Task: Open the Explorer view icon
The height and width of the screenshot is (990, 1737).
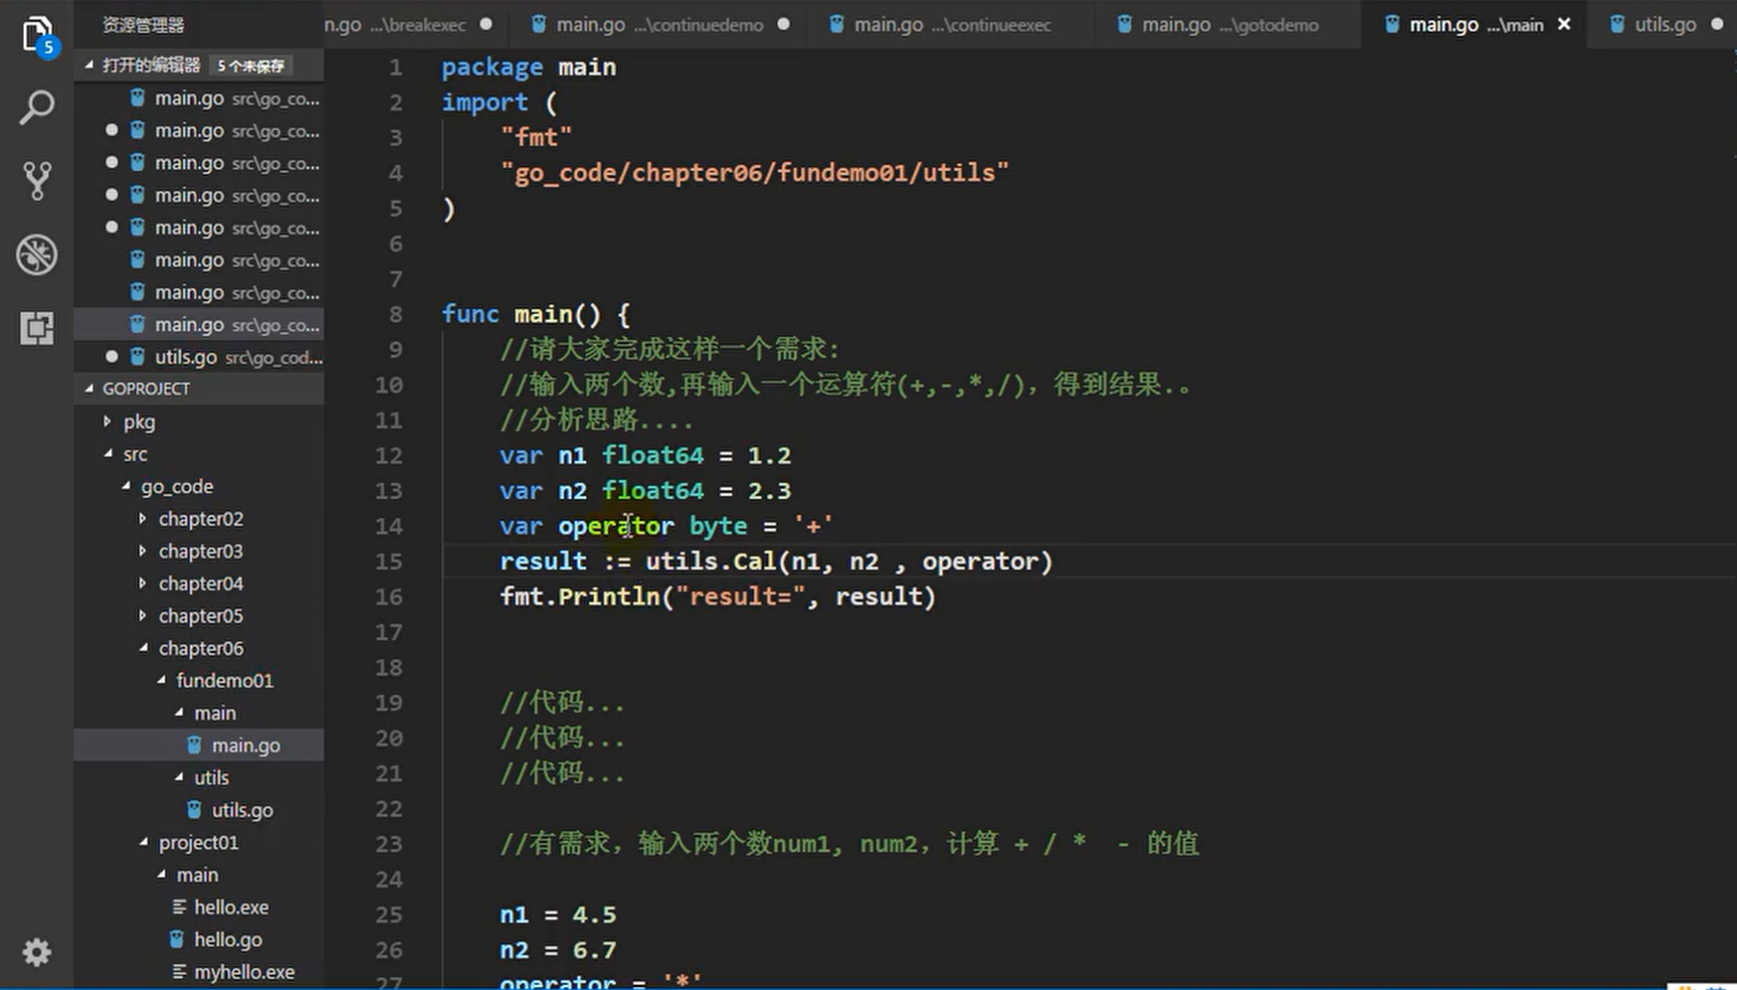Action: (37, 35)
